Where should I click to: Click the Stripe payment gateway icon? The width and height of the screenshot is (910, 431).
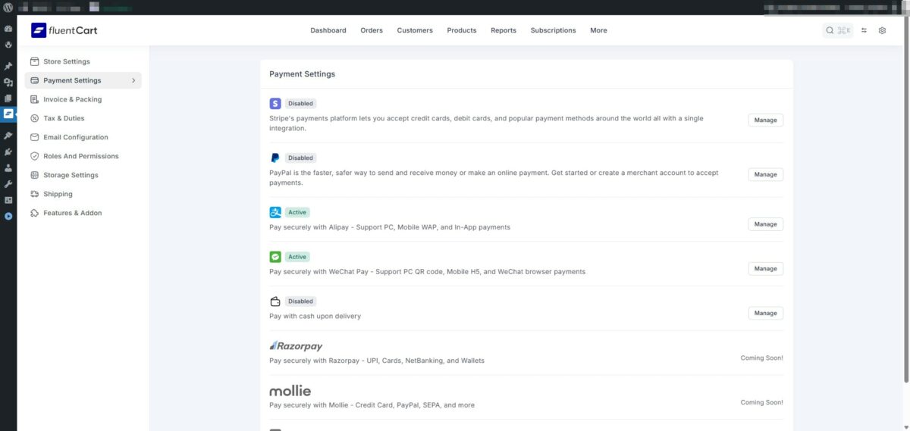point(275,104)
